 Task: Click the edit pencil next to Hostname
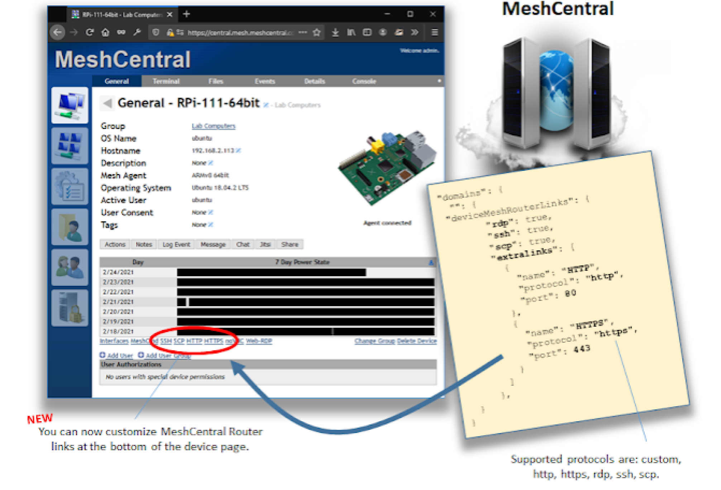(x=239, y=150)
